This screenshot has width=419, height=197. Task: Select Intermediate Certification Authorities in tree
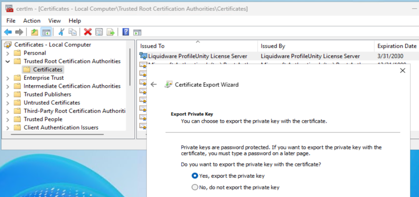(x=72, y=86)
